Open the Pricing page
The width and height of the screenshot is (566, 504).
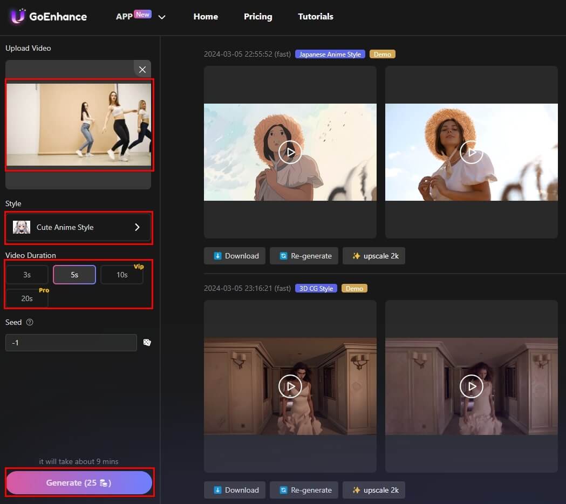point(258,17)
